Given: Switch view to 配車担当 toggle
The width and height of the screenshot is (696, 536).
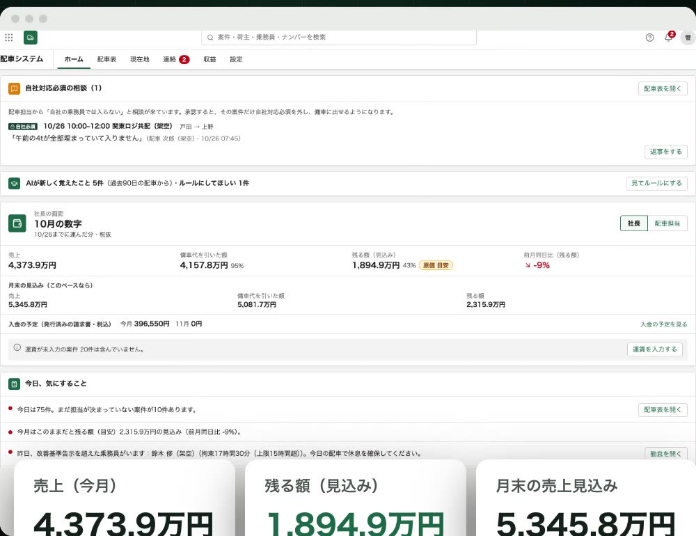Looking at the screenshot, I should coord(667,223).
